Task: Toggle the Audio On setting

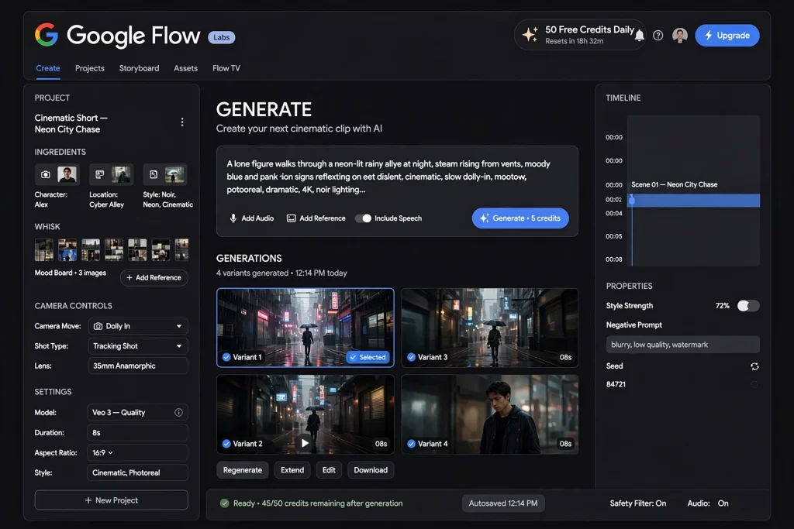Action: [x=707, y=503]
